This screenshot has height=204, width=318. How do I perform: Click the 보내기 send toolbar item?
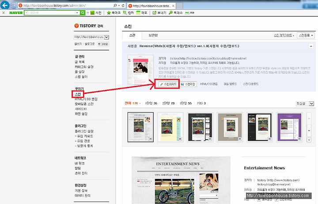click(x=159, y=13)
